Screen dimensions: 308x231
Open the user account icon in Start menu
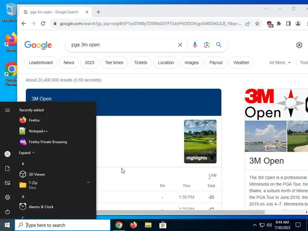tap(8, 154)
